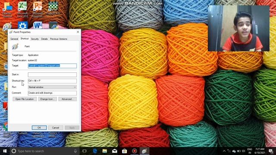Click the Bandicam record icon in the taskbar

(135, 151)
